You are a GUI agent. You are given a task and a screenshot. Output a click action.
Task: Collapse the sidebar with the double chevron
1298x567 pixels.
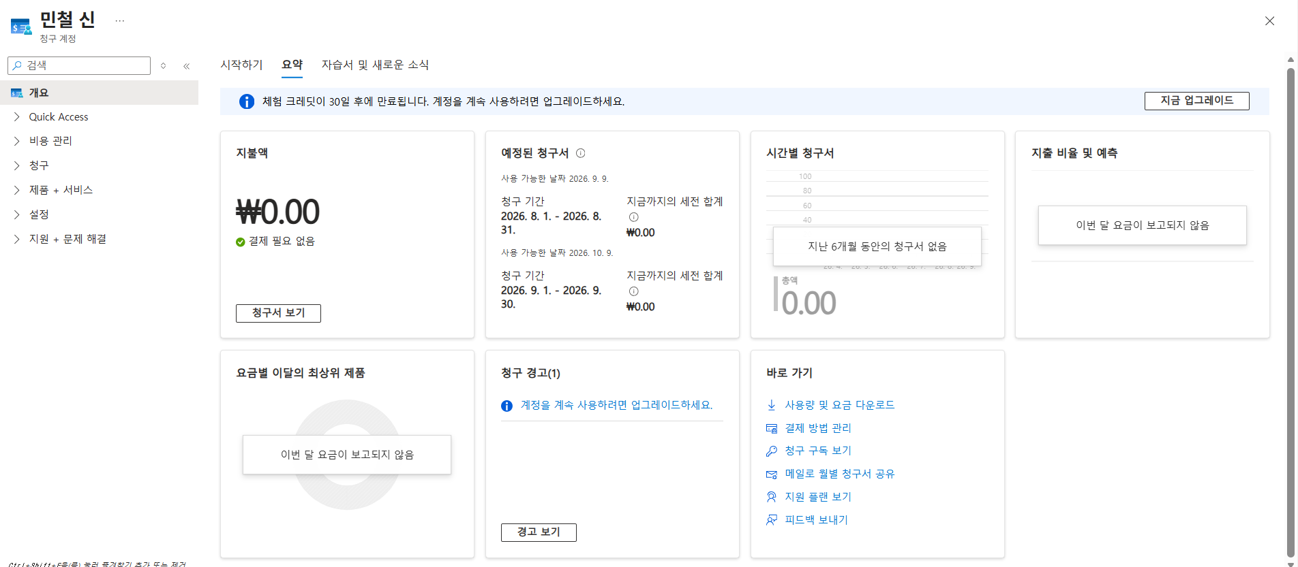(186, 66)
